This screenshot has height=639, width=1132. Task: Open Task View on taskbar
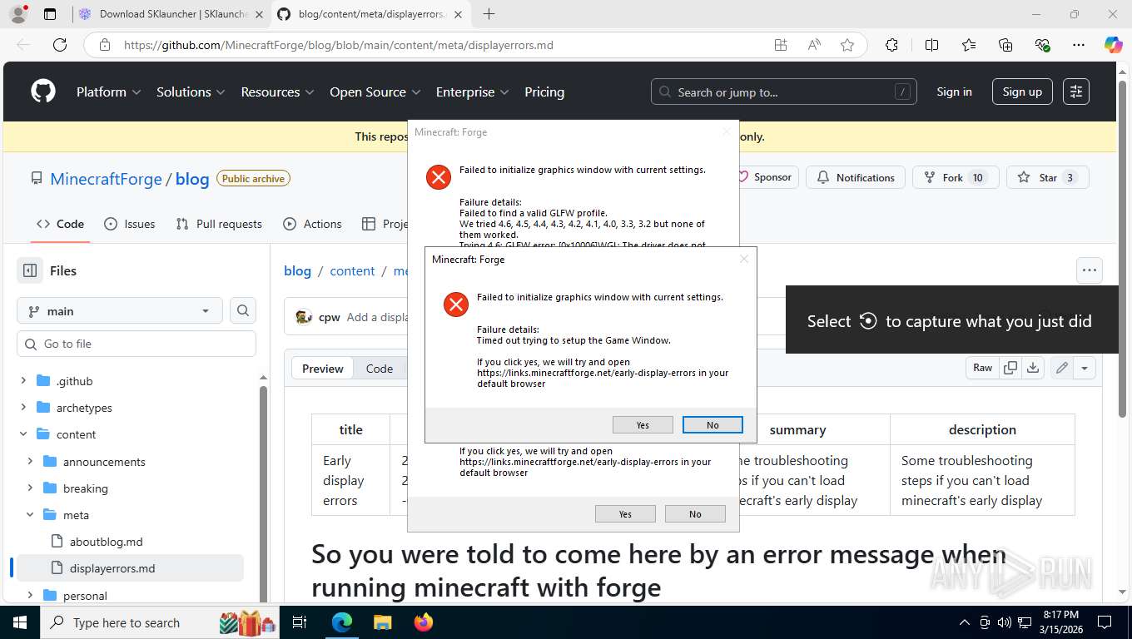(300, 622)
